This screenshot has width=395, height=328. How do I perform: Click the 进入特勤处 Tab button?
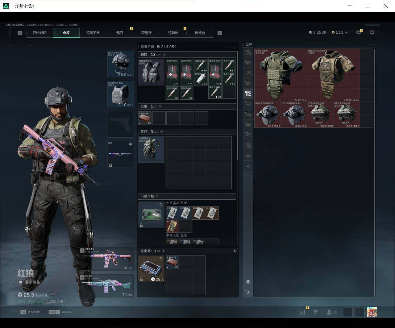[30, 312]
